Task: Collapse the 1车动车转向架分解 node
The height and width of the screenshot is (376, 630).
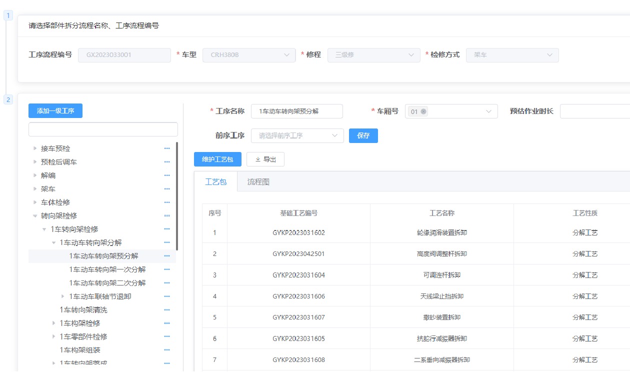Action: pyautogui.click(x=54, y=242)
